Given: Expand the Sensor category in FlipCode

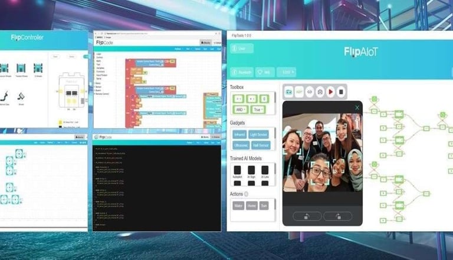Looking at the screenshot, I should 99,86.
